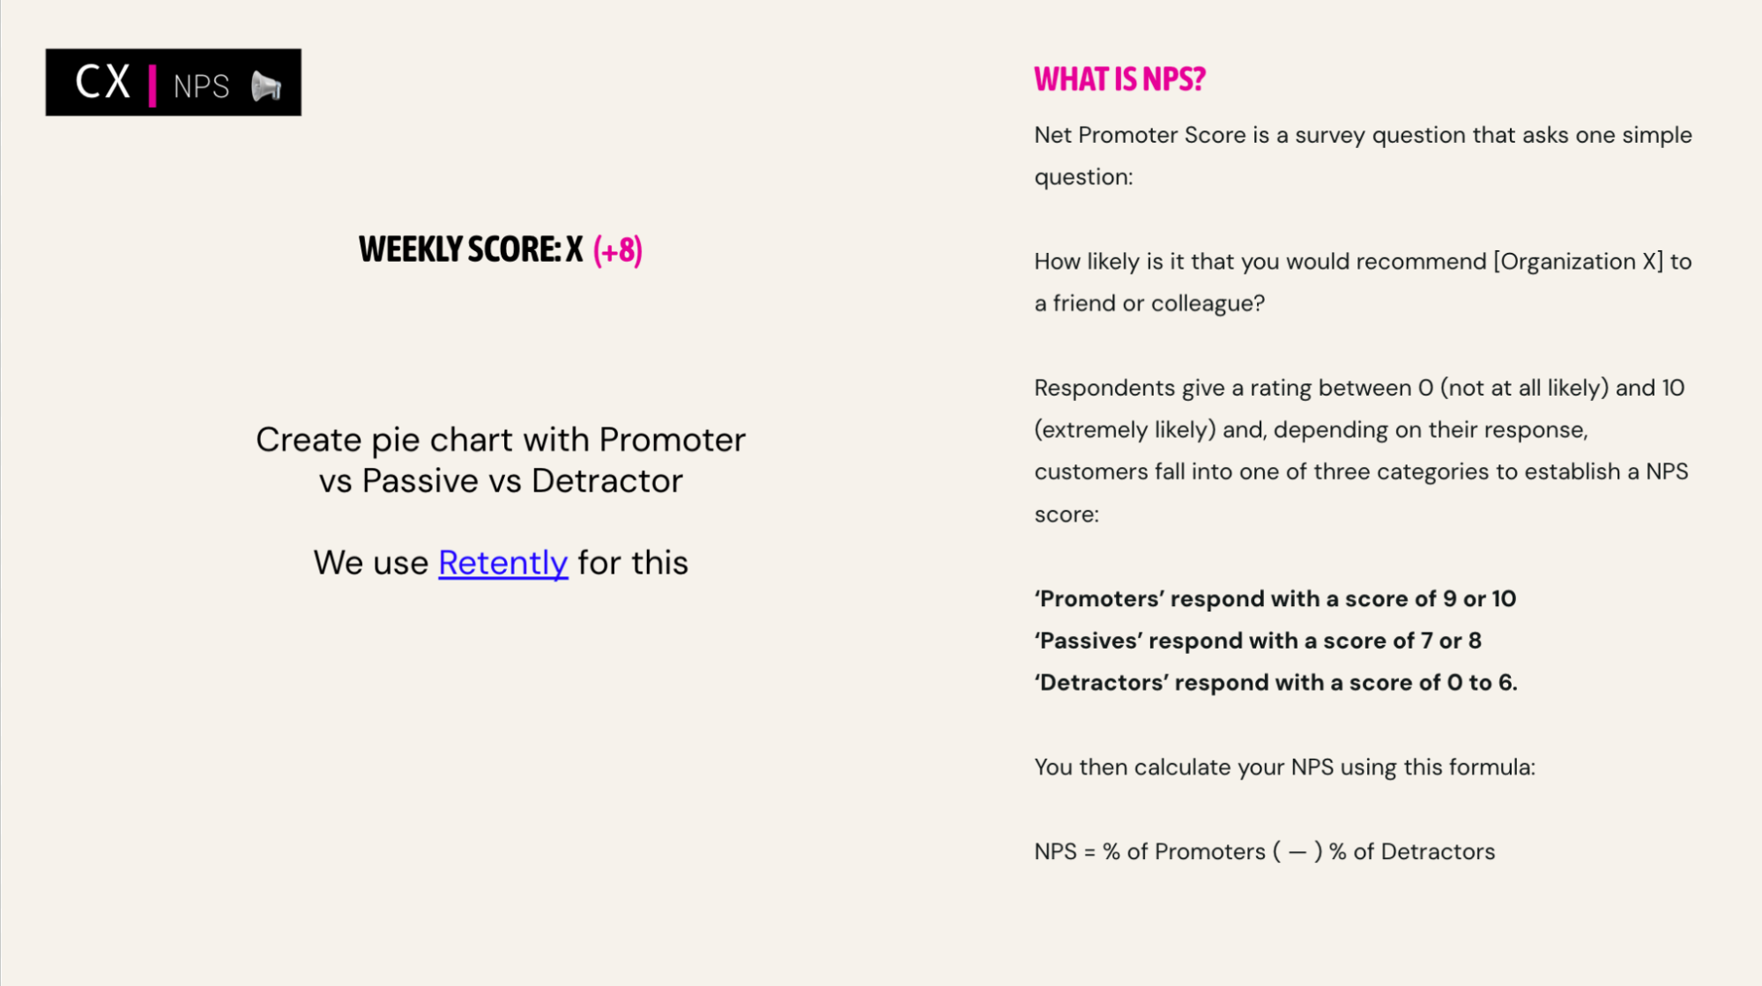Click the bold 'Passives' score line
This screenshot has height=986, width=1762.
[1257, 641]
